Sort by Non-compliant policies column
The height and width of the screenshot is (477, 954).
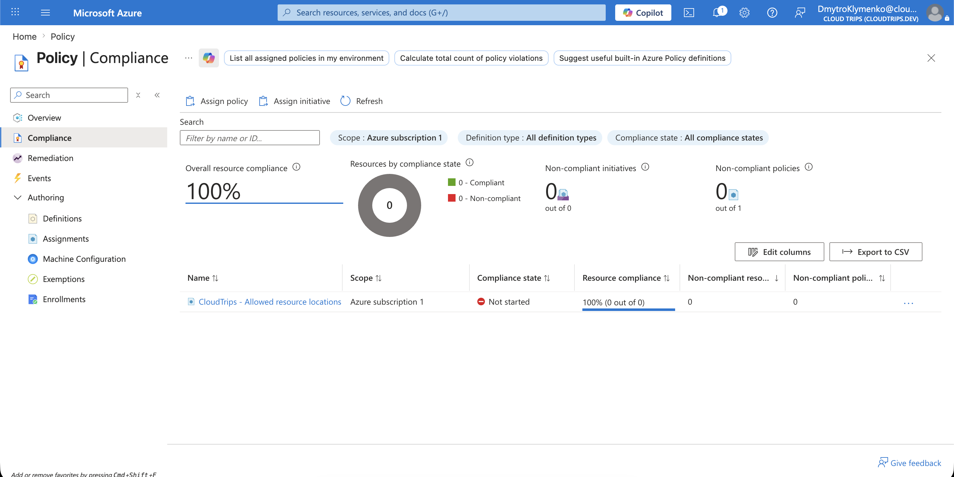839,278
